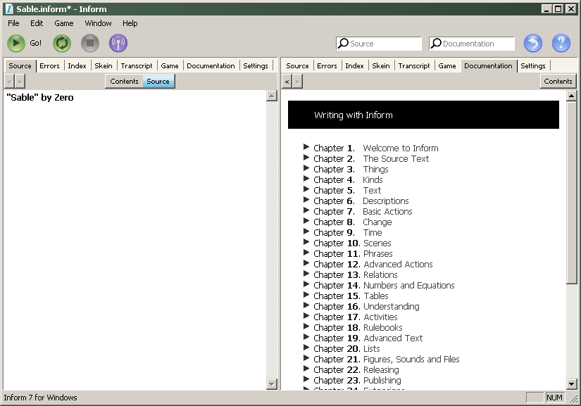Expand Chapter 21 Figures, Sounds and Files
Image resolution: width=581 pixels, height=406 pixels.
click(306, 358)
